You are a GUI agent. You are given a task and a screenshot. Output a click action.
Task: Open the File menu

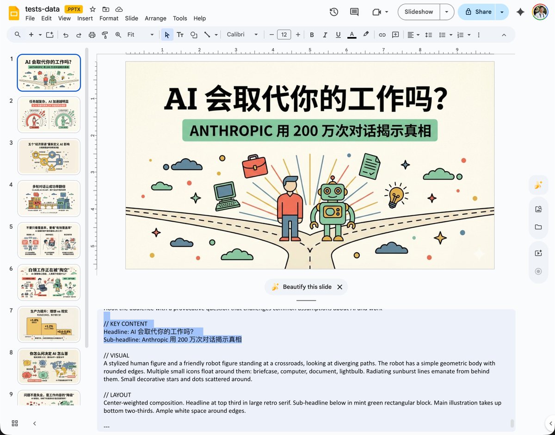point(30,19)
